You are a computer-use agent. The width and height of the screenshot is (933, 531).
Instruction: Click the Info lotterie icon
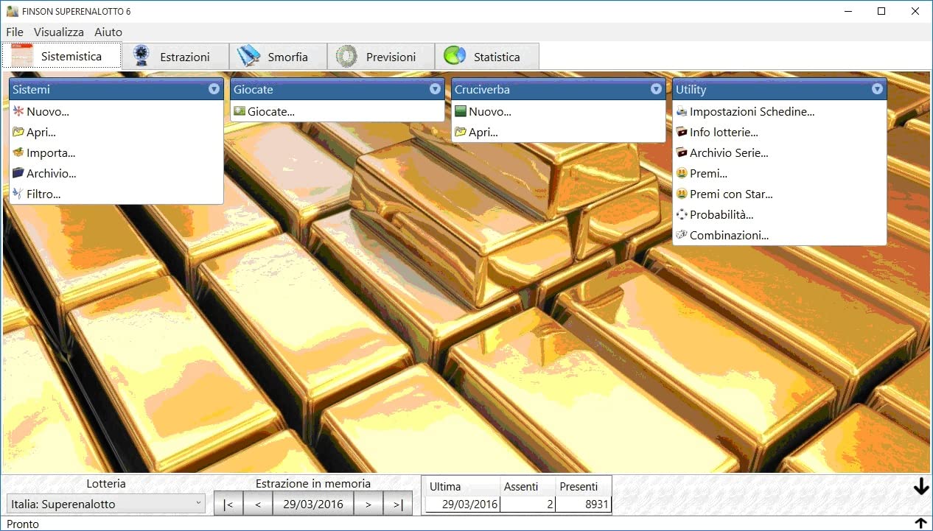[x=682, y=133]
